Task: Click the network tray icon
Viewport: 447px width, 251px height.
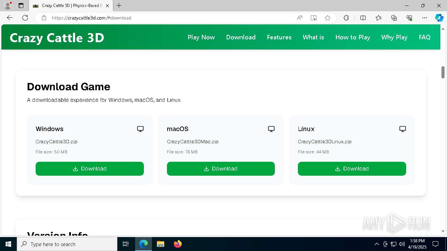Action: coord(394,244)
